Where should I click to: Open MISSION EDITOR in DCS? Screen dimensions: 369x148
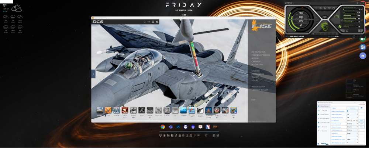click(258, 87)
